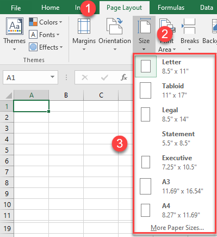217x237 pixels.
Task: Click the Size page icon
Action: tap(144, 26)
